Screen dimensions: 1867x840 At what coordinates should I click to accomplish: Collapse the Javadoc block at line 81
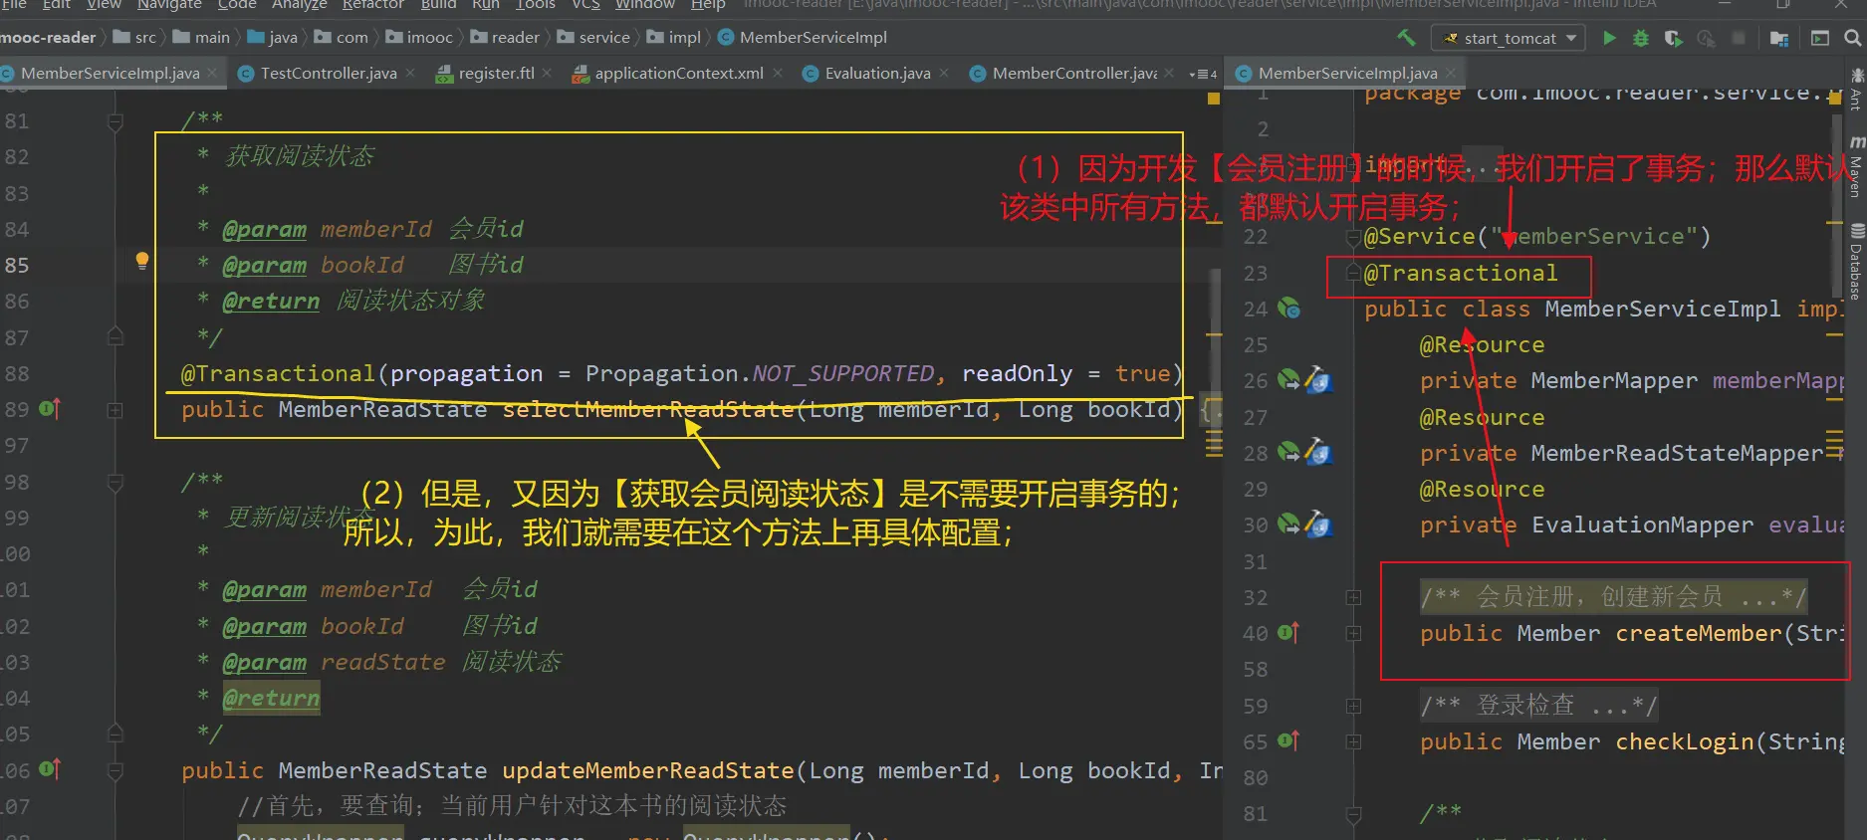pyautogui.click(x=116, y=121)
